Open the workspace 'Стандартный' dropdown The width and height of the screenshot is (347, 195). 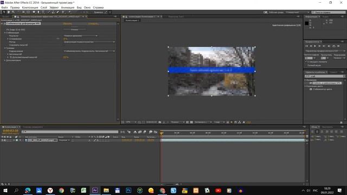(x=297, y=12)
